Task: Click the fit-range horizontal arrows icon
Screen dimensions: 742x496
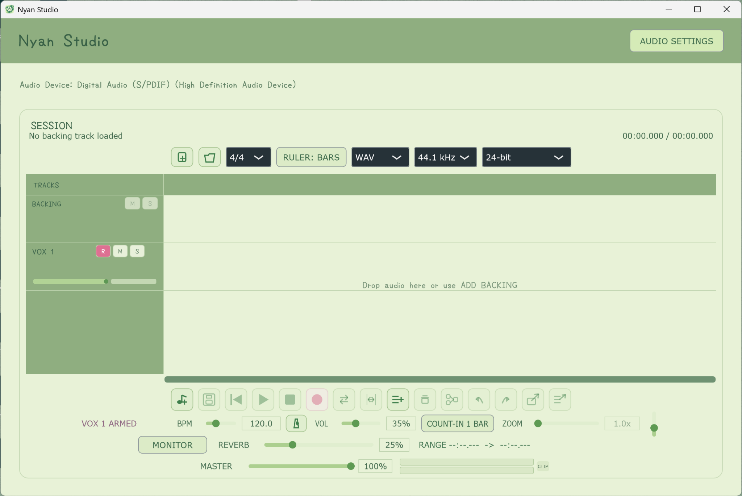Action: click(371, 400)
